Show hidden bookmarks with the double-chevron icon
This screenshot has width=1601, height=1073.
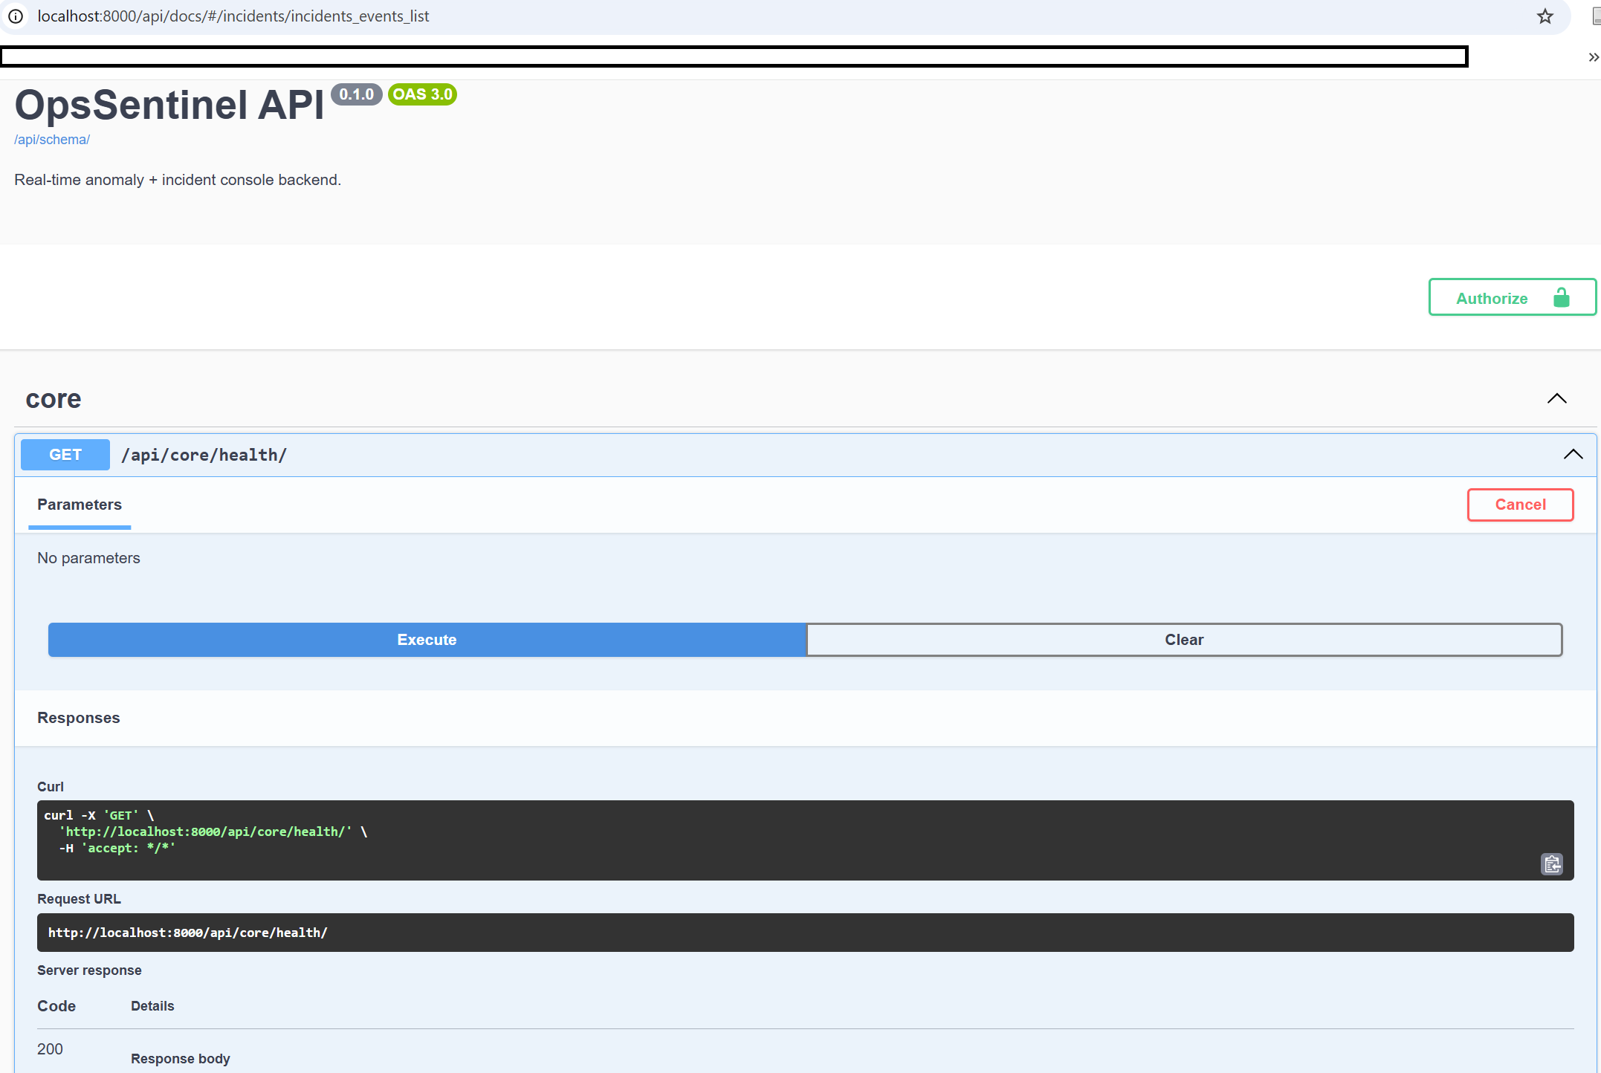click(x=1592, y=56)
